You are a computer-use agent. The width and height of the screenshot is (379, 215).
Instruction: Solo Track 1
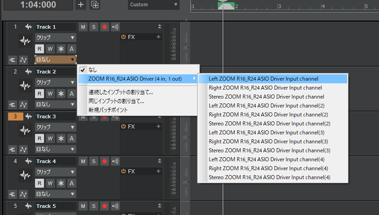94,27
